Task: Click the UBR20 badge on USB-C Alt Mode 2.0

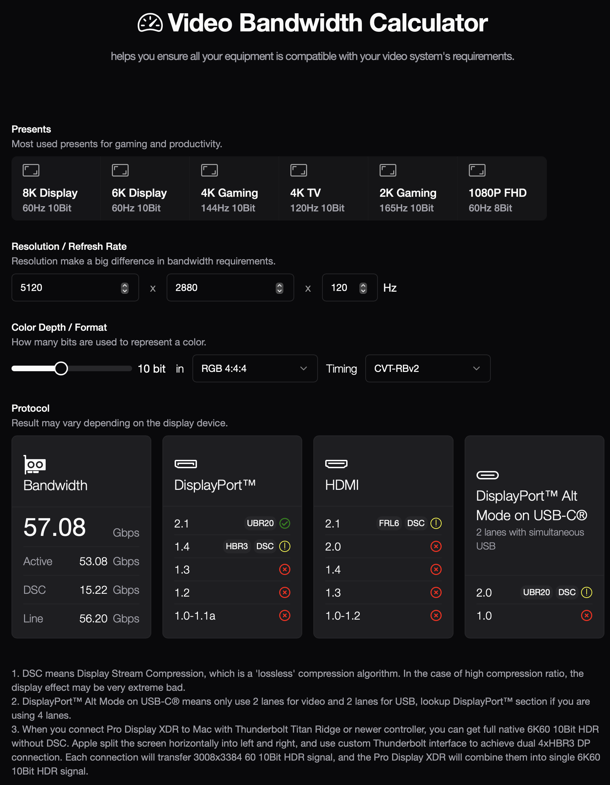Action: (x=536, y=592)
